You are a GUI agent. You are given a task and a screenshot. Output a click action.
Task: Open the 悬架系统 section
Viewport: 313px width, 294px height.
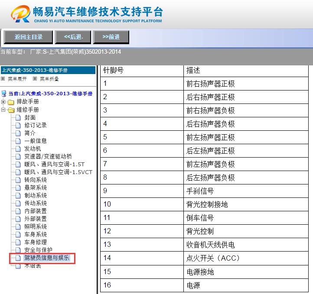click(36, 187)
